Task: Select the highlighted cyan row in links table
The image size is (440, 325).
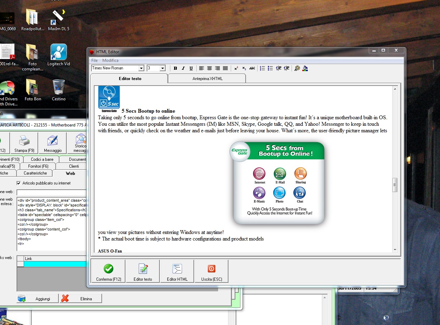Action: pos(55,264)
